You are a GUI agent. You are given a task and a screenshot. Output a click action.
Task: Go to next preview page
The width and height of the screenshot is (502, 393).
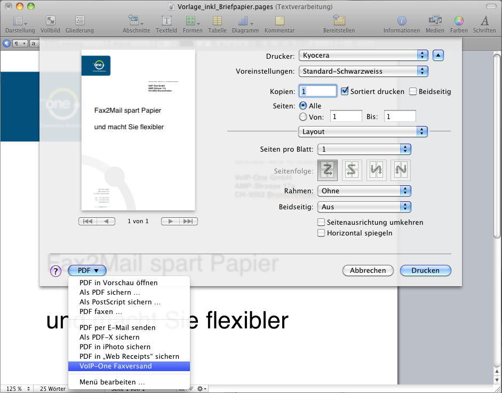(170, 221)
